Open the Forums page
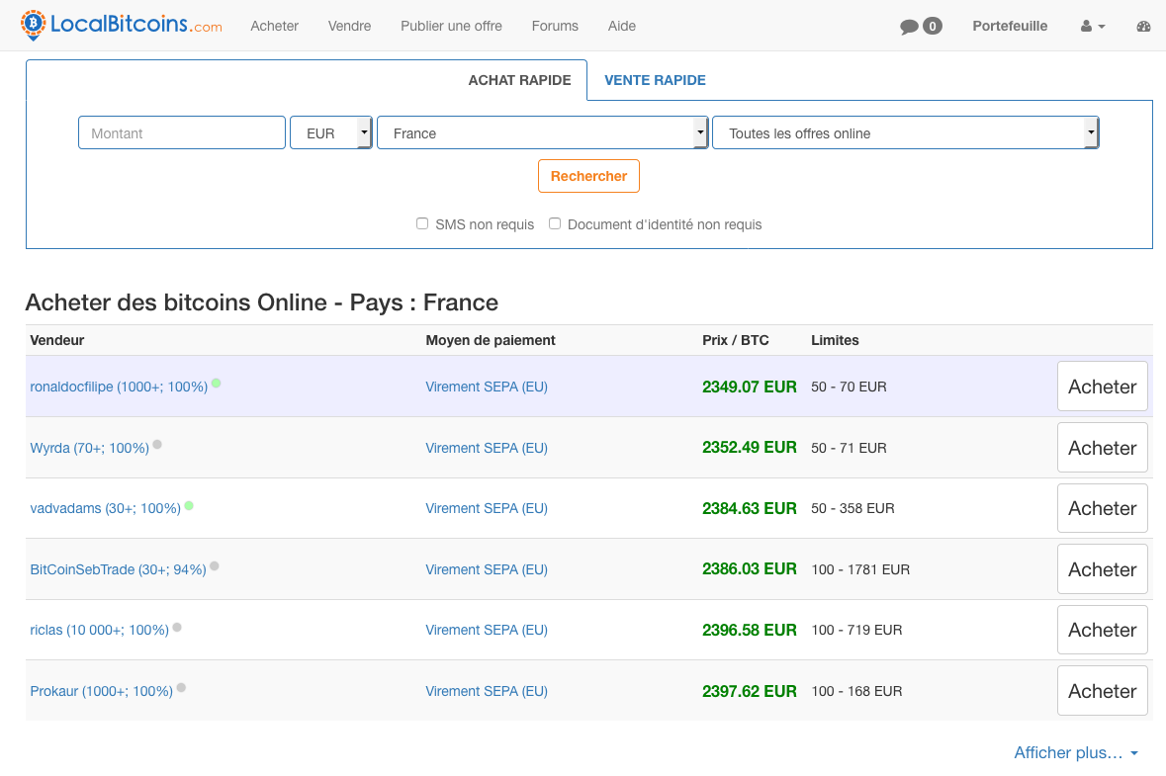Image resolution: width=1166 pixels, height=776 pixels. [x=555, y=26]
